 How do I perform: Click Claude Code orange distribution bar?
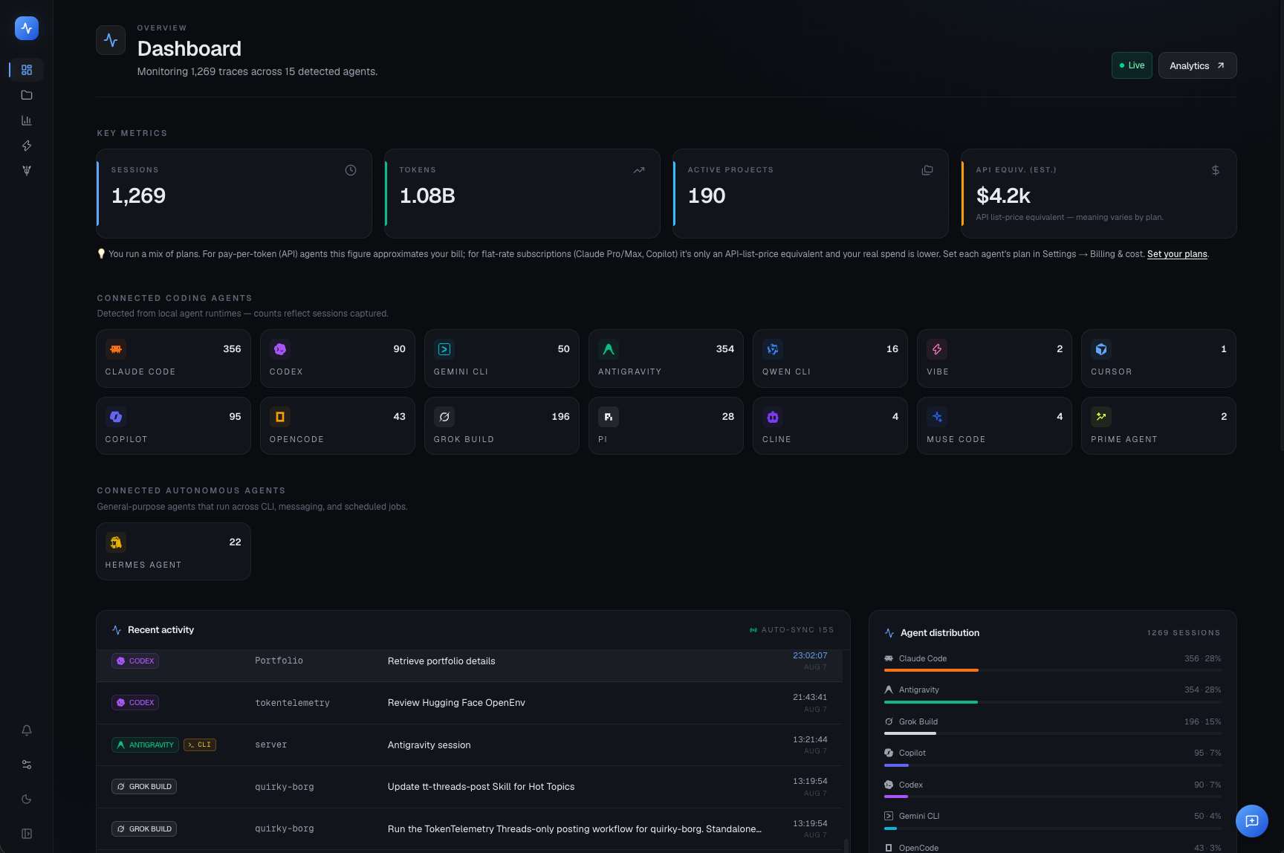click(931, 670)
